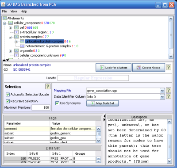Click the Create Group button
The width and height of the screenshot is (177, 168).
(149, 68)
